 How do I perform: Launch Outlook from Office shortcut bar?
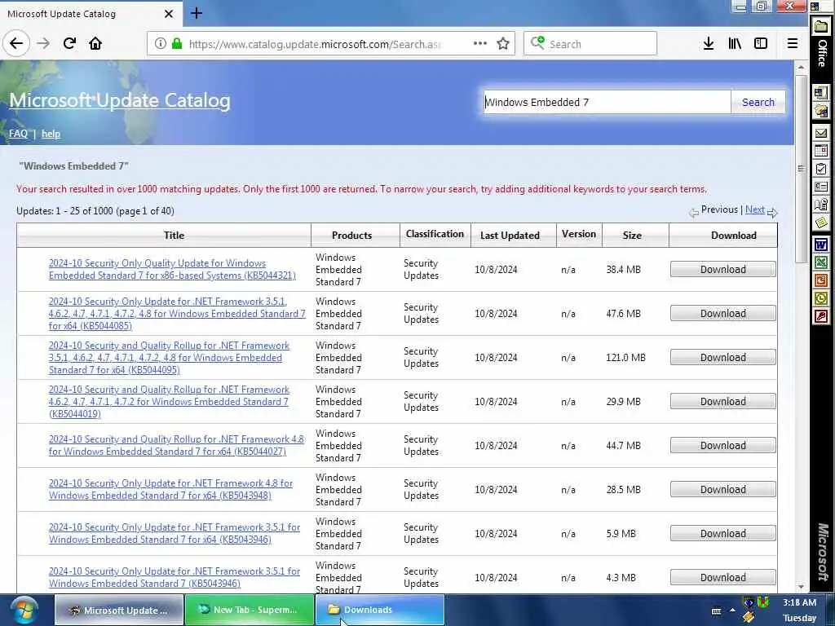[x=821, y=298]
